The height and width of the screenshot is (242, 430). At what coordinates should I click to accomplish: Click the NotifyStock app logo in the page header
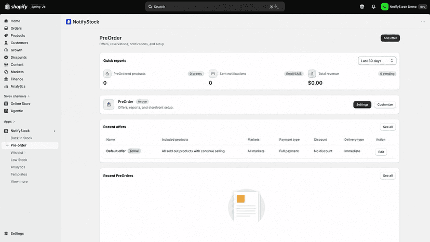[x=69, y=22]
